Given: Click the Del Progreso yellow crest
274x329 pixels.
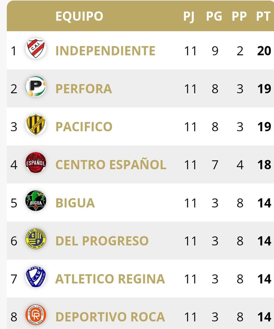Looking at the screenshot, I should [x=36, y=239].
